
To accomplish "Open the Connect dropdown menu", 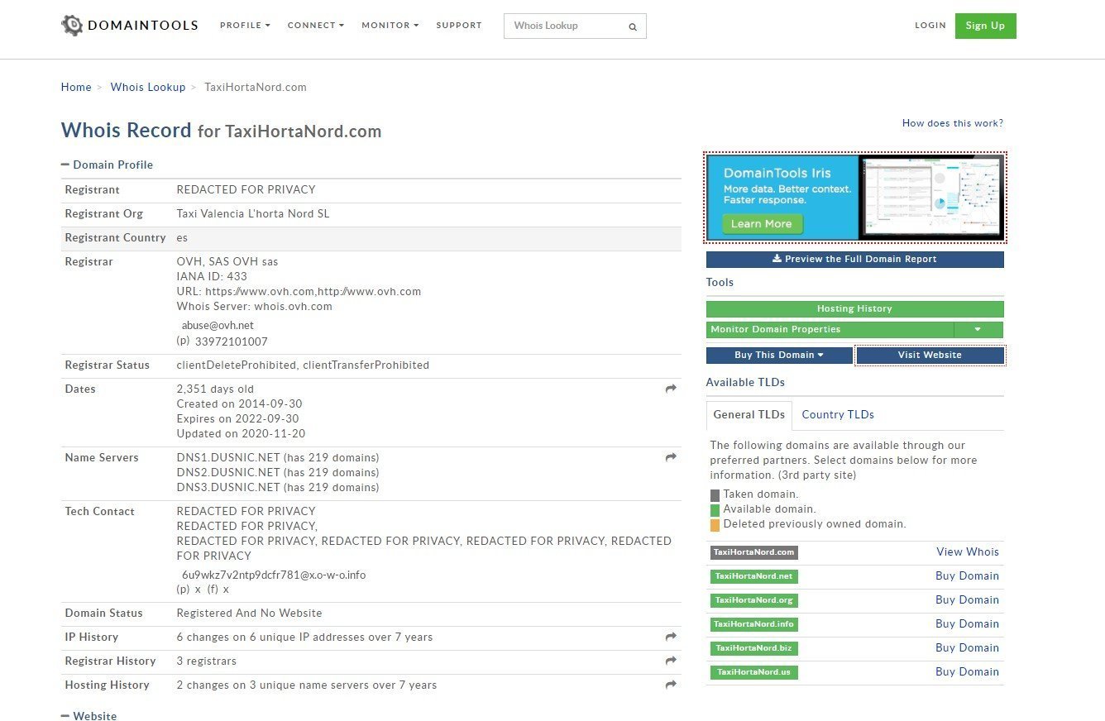I will coord(316,26).
